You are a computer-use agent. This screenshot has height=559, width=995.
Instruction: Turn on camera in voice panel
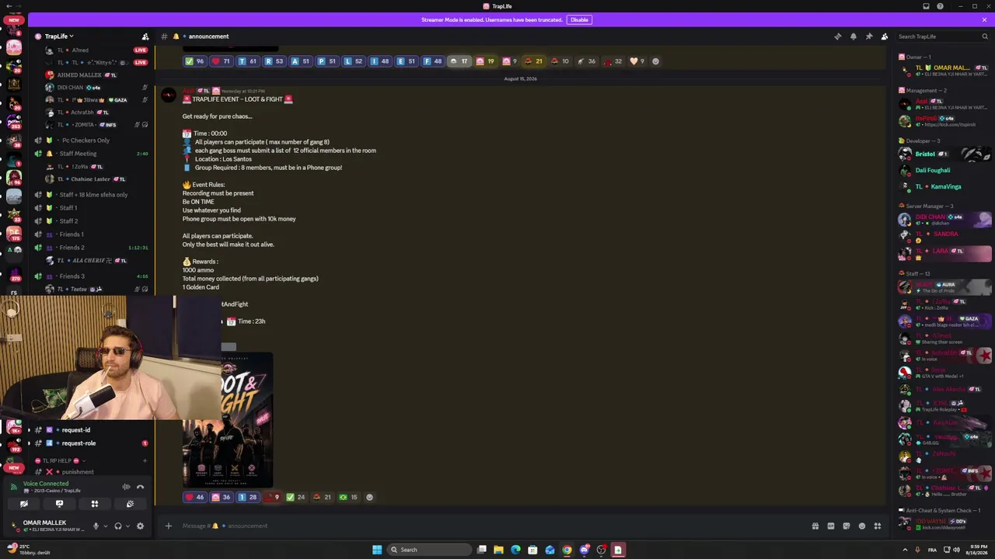click(24, 504)
